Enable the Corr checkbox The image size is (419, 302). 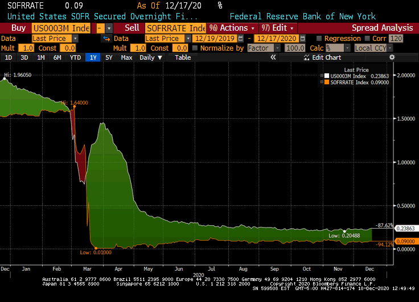point(367,39)
